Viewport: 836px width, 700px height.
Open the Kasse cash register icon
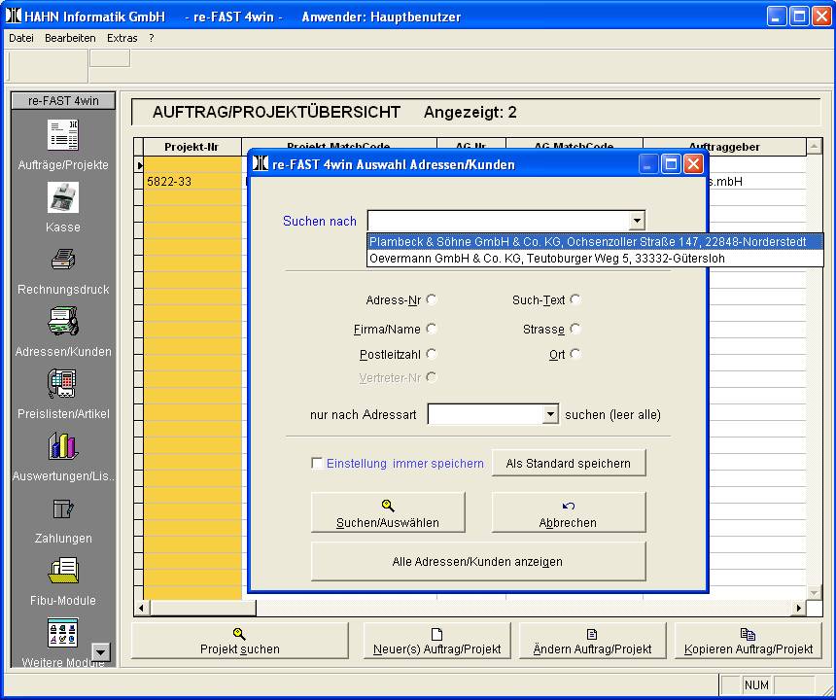pos(63,197)
